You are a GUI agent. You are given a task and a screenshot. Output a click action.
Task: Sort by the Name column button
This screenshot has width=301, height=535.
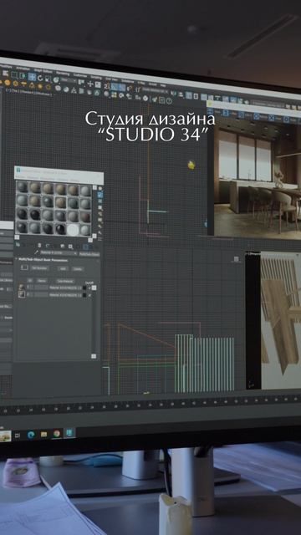point(42,281)
